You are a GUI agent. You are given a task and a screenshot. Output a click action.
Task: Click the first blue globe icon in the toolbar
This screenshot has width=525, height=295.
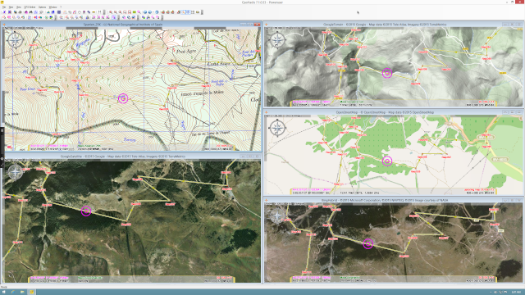(145, 12)
